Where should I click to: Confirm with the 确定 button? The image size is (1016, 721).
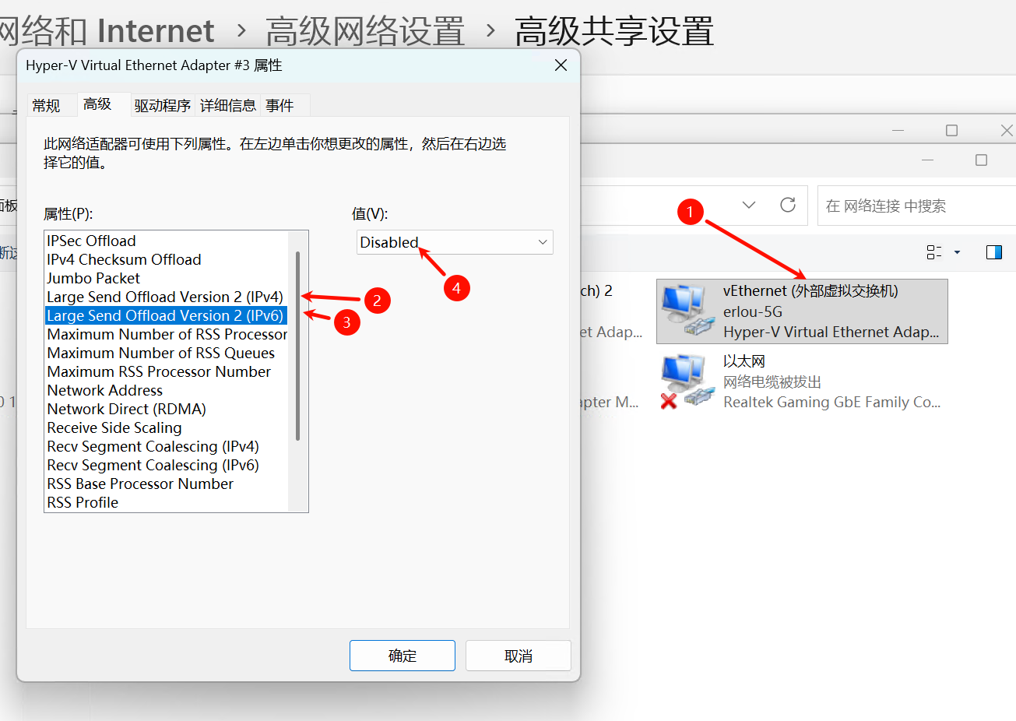pos(403,656)
